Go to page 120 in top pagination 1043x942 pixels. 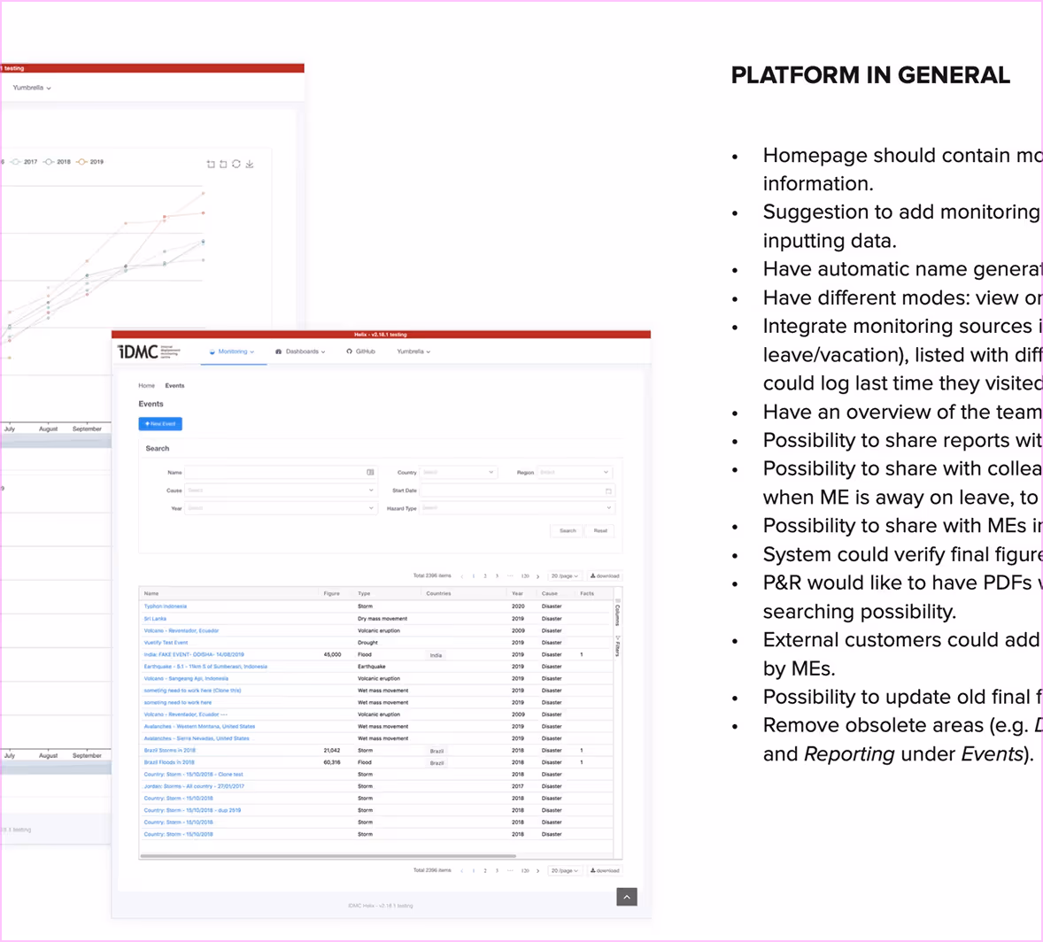coord(525,576)
